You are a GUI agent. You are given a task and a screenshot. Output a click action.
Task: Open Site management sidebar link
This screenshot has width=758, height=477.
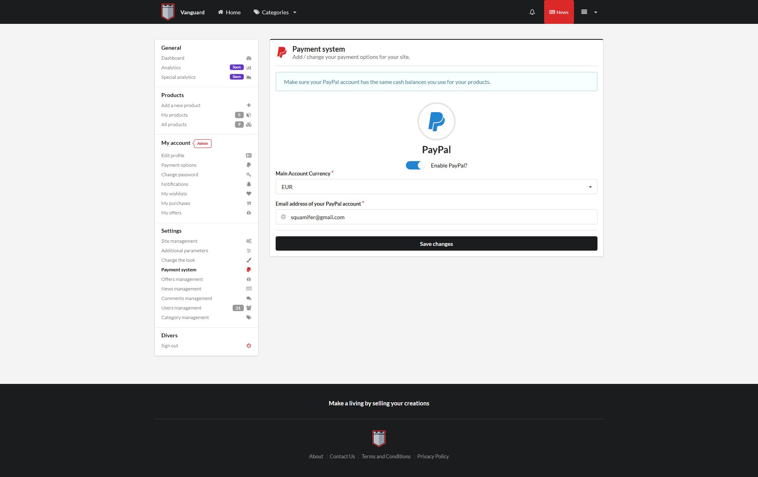[x=179, y=241]
